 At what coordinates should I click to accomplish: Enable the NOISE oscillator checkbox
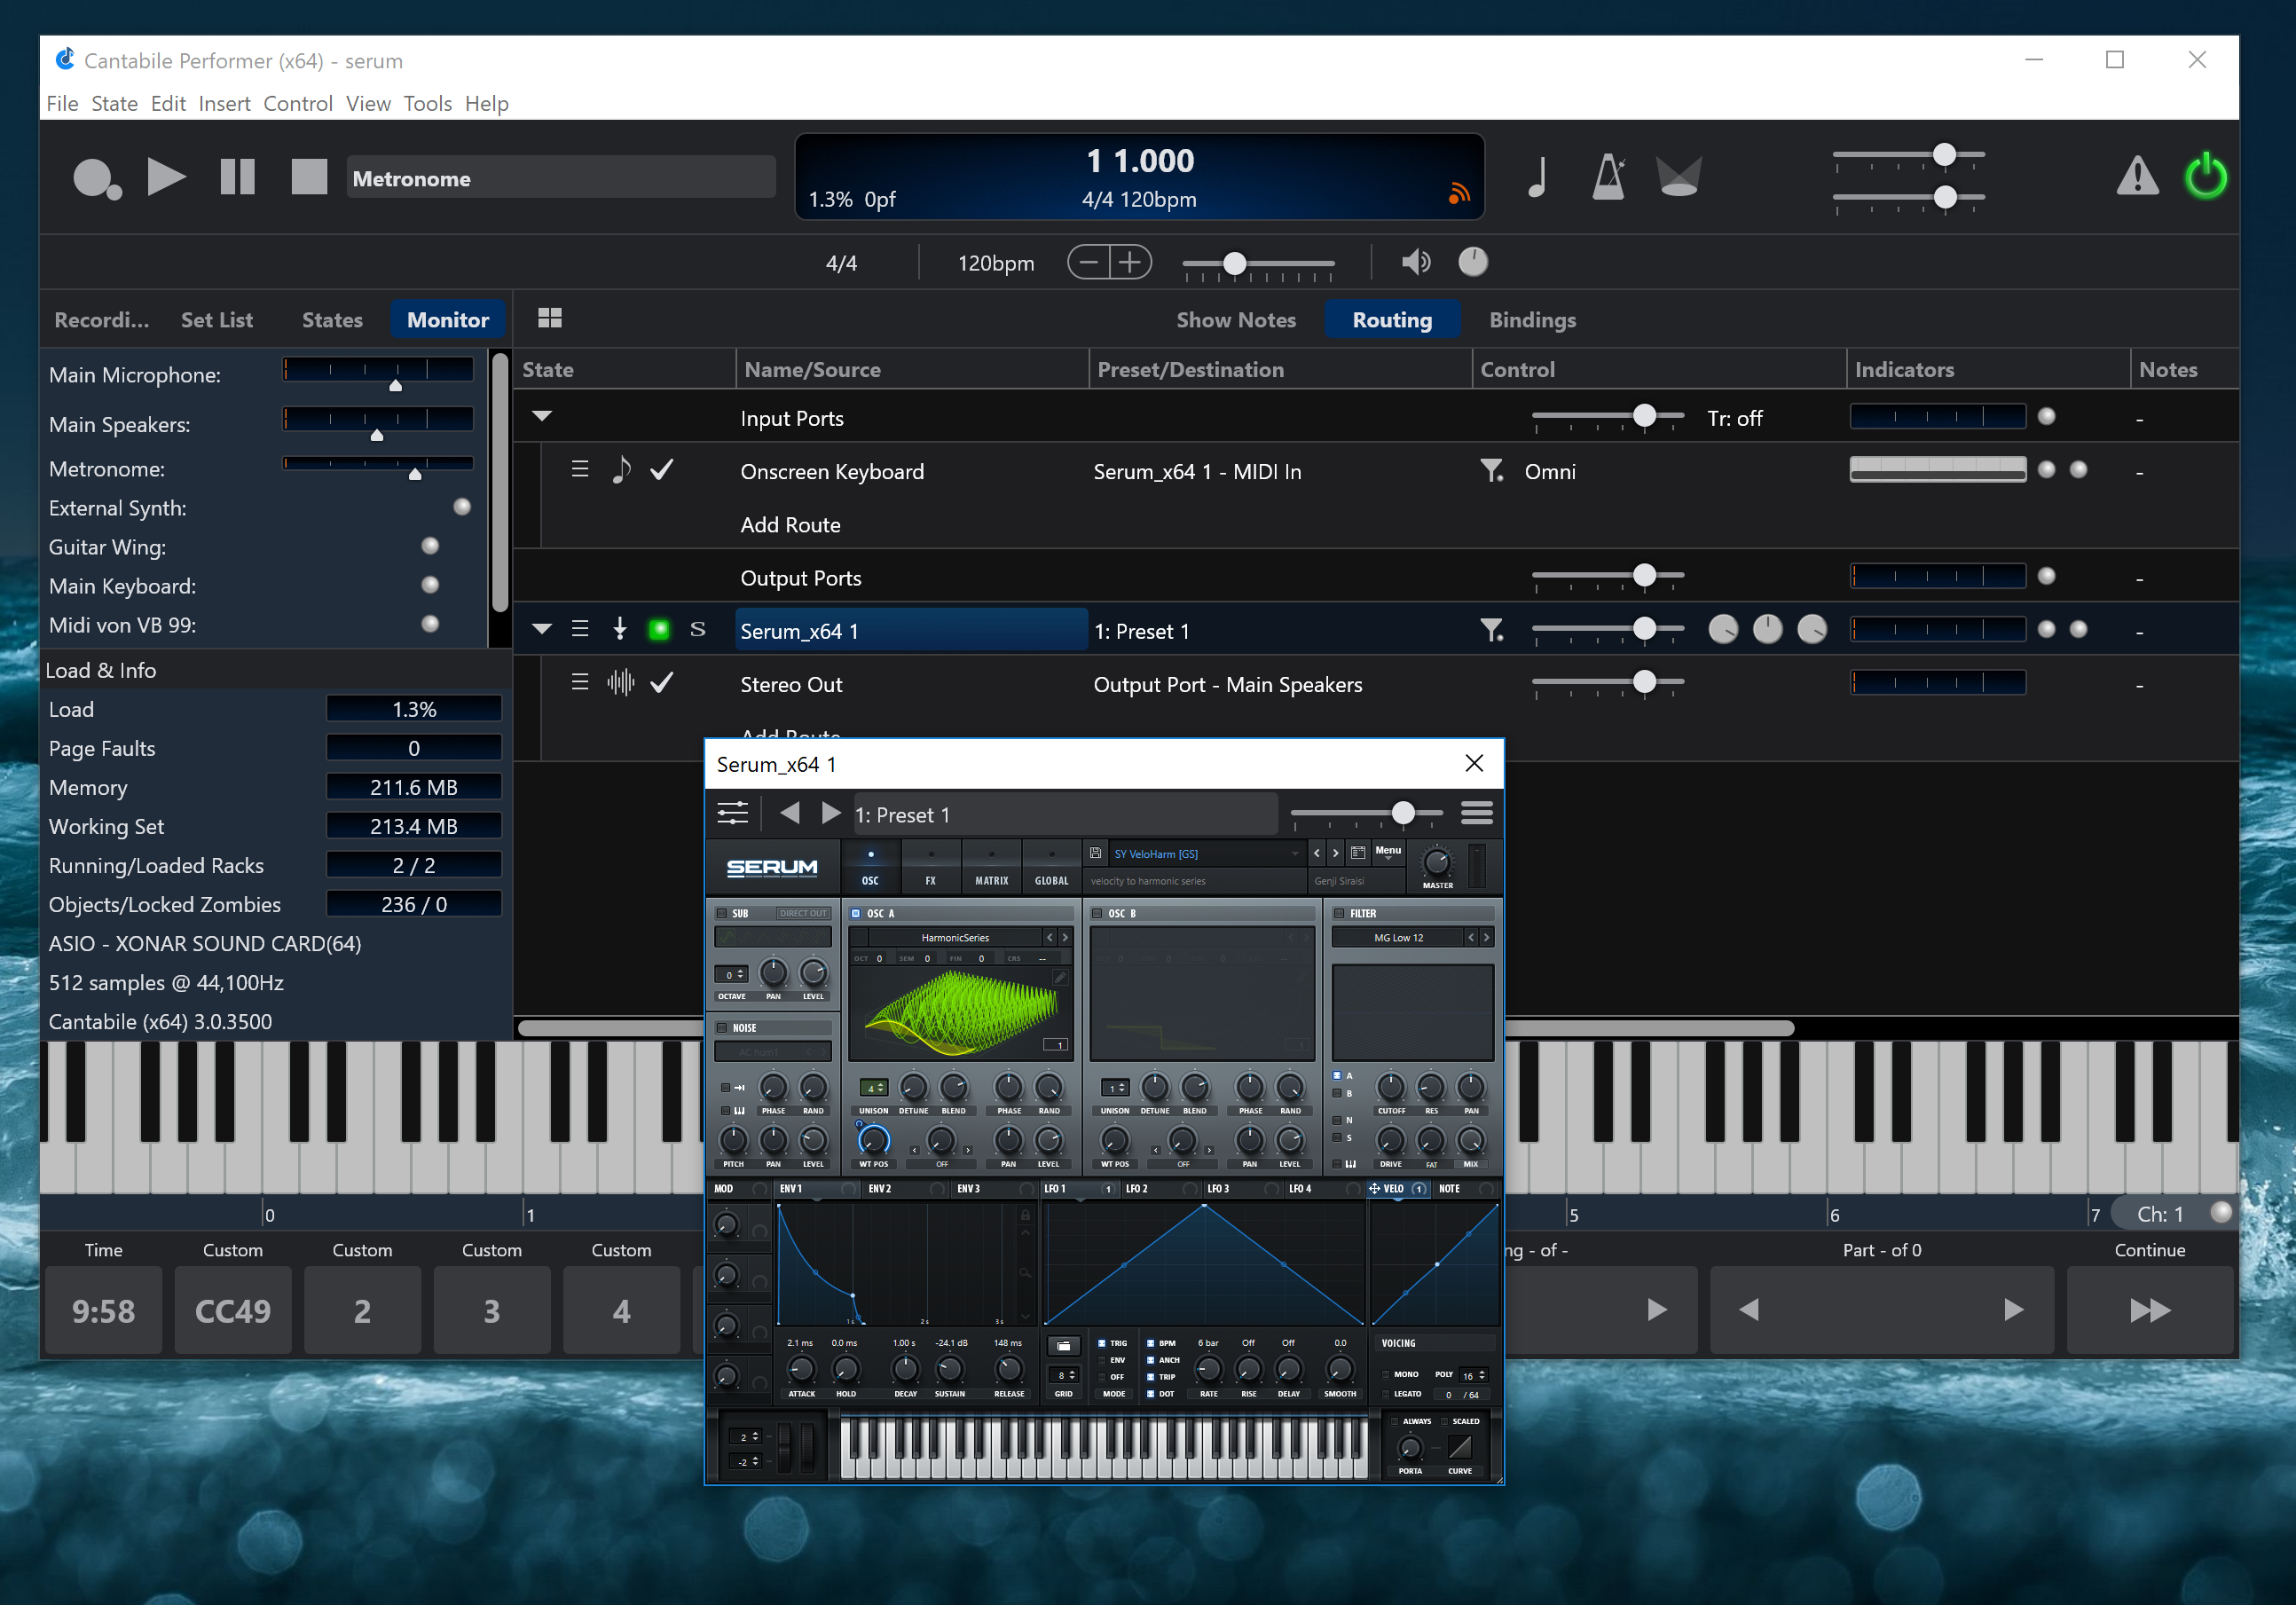(721, 1027)
